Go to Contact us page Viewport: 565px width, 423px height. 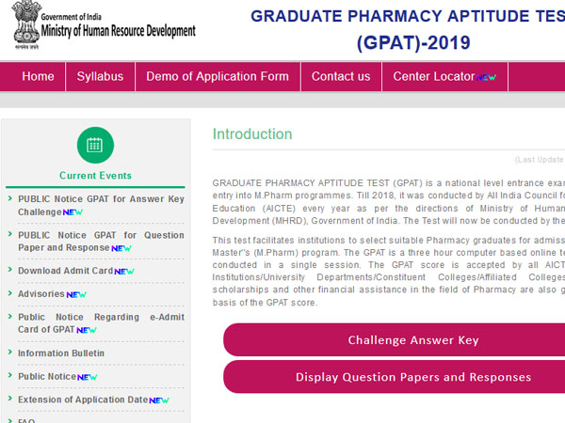point(341,76)
